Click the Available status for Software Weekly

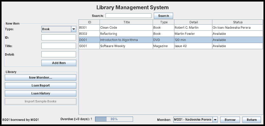coord(238,46)
